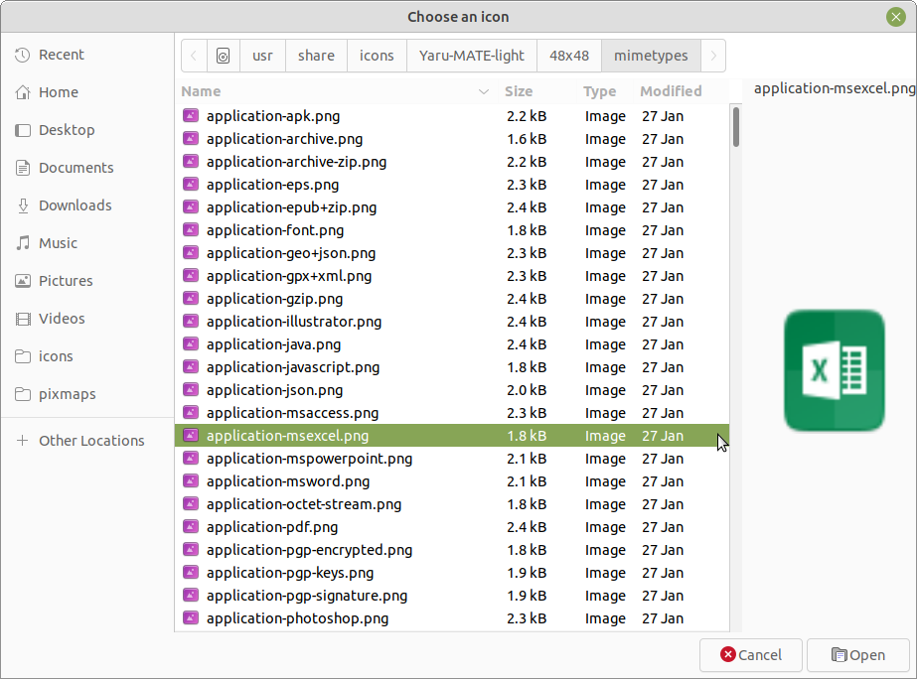Close the Choose an icon dialog

pos(895,17)
